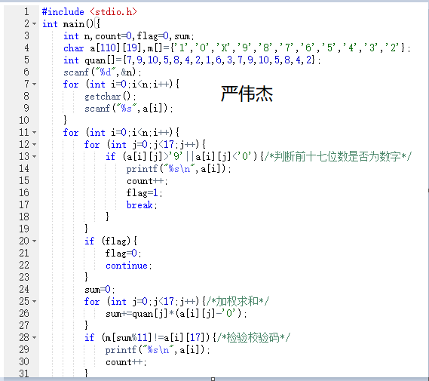Viewport: 429px width, 381px height.
Task: Click the comment 判断前十七位数是否为数字
Action: tap(337, 157)
